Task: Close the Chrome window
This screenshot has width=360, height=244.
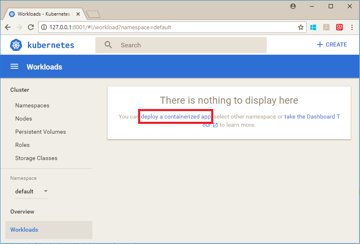Action: [x=350, y=6]
